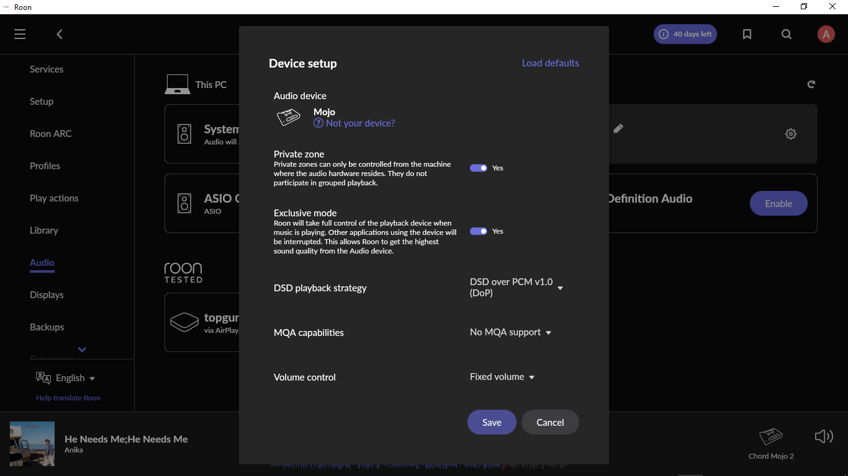Click the He Needs Me track title
Image resolution: width=848 pixels, height=476 pixels.
[126, 439]
